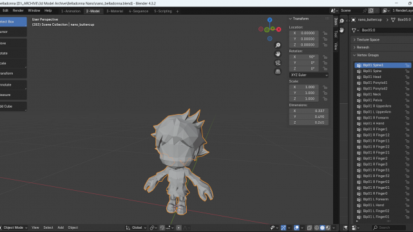This screenshot has width=413, height=232.
Task: Switch to the 5-Scripting workspace tab
Action: [x=163, y=11]
